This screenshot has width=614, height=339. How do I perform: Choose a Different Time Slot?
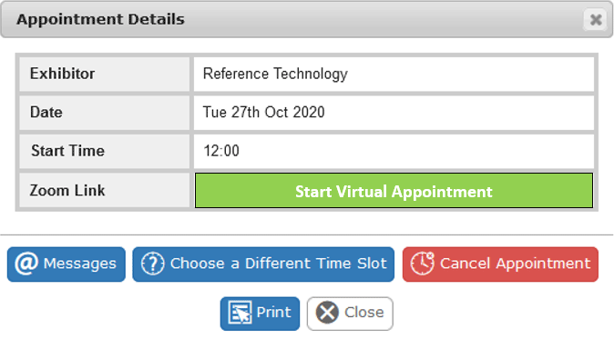279,264
